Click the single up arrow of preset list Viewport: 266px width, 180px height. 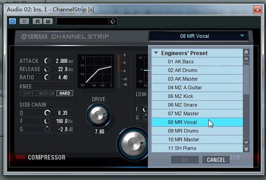tap(246, 59)
